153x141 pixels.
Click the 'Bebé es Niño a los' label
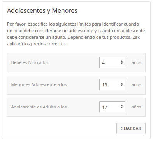30,62
